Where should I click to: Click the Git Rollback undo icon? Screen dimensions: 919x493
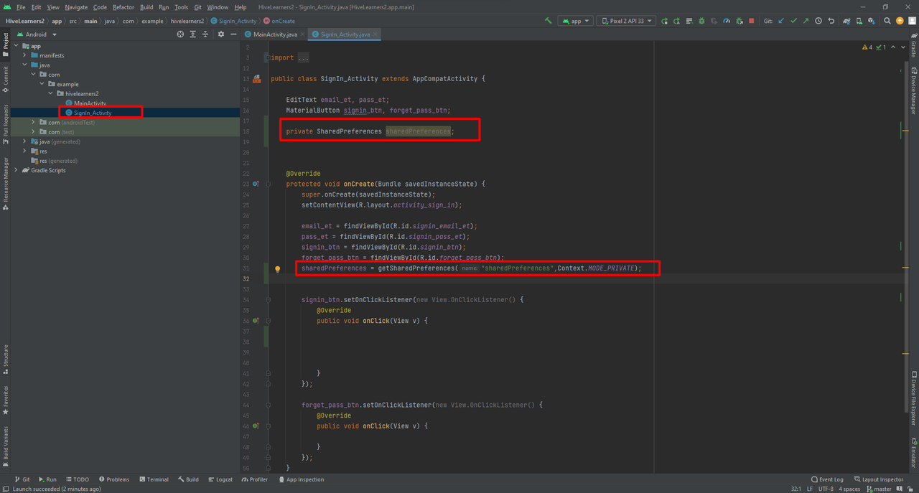[x=831, y=21]
